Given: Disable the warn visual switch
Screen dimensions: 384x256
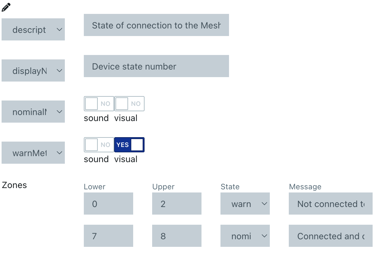Looking at the screenshot, I should coord(129,145).
